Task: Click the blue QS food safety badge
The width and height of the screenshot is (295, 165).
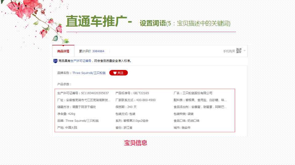Action: [x=55, y=61]
